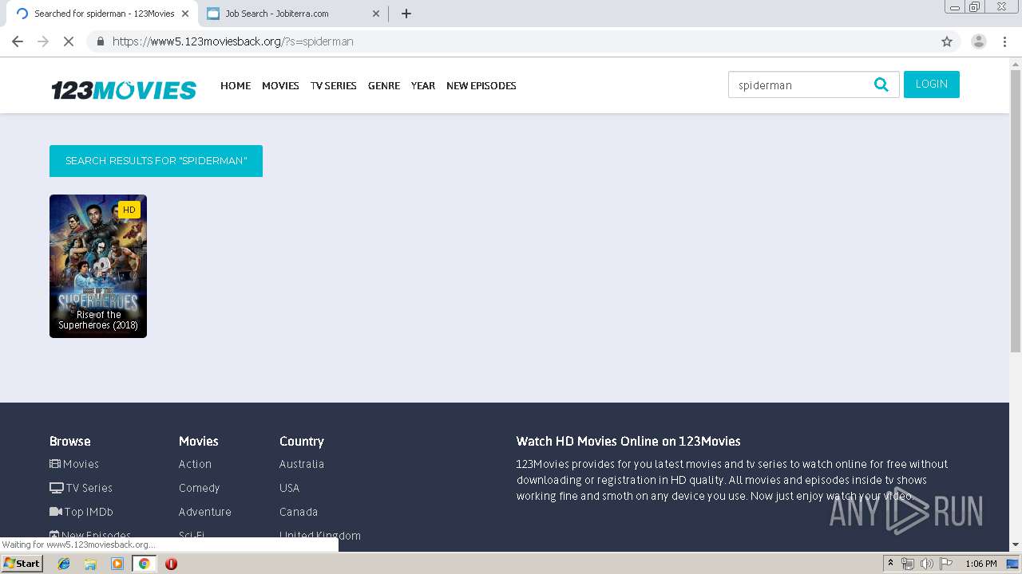Click the browser forward arrow

(x=43, y=41)
